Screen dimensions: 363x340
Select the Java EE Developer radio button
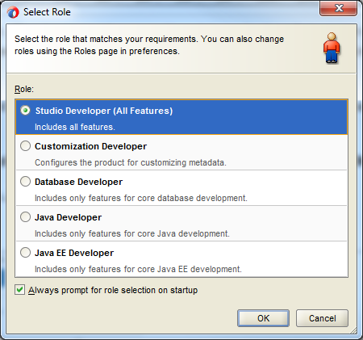coord(25,253)
